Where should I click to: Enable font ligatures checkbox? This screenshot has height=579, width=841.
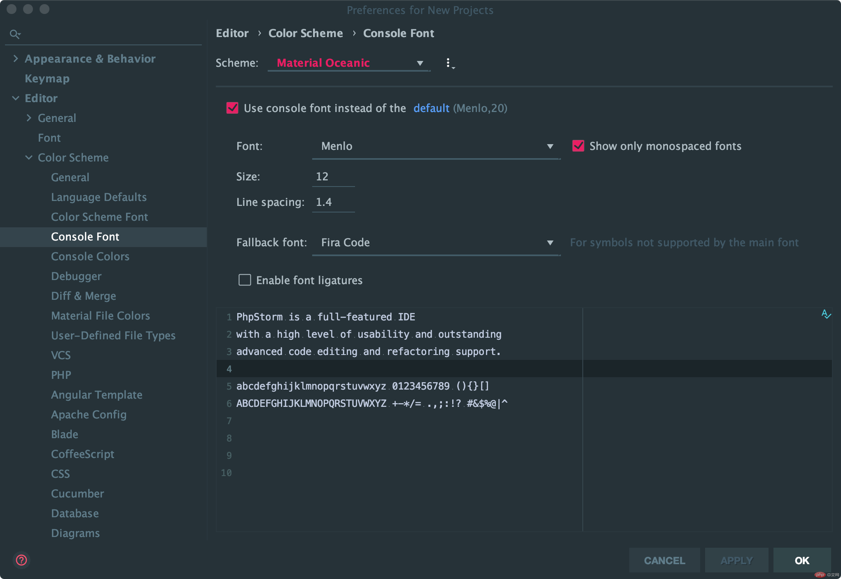point(245,280)
